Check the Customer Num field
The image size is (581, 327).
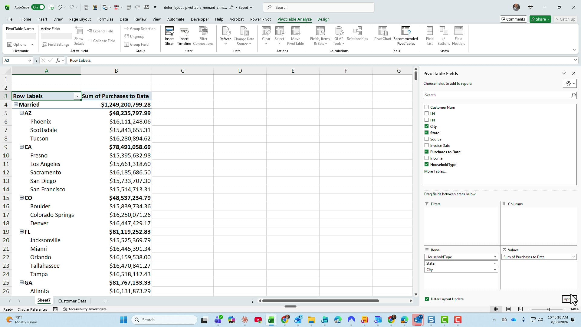click(426, 107)
